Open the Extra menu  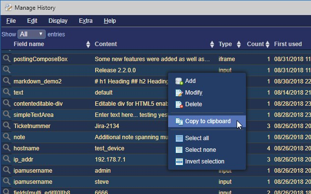(x=86, y=21)
